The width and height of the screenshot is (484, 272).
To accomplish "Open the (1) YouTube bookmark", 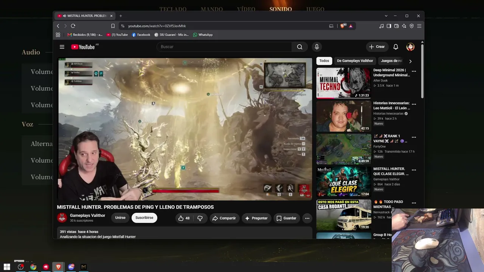I will 117,35.
